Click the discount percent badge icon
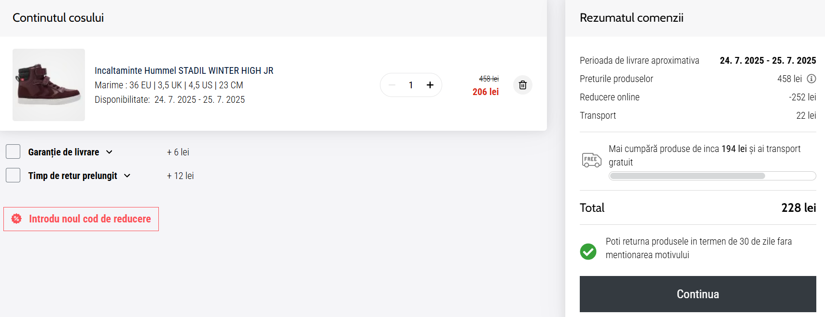825x317 pixels. (x=16, y=219)
